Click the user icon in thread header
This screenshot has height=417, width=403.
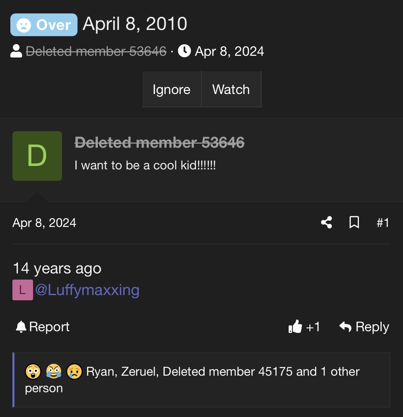(x=16, y=51)
